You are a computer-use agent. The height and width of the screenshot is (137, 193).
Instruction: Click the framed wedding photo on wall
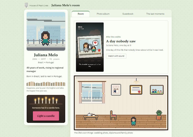click(x=116, y=90)
